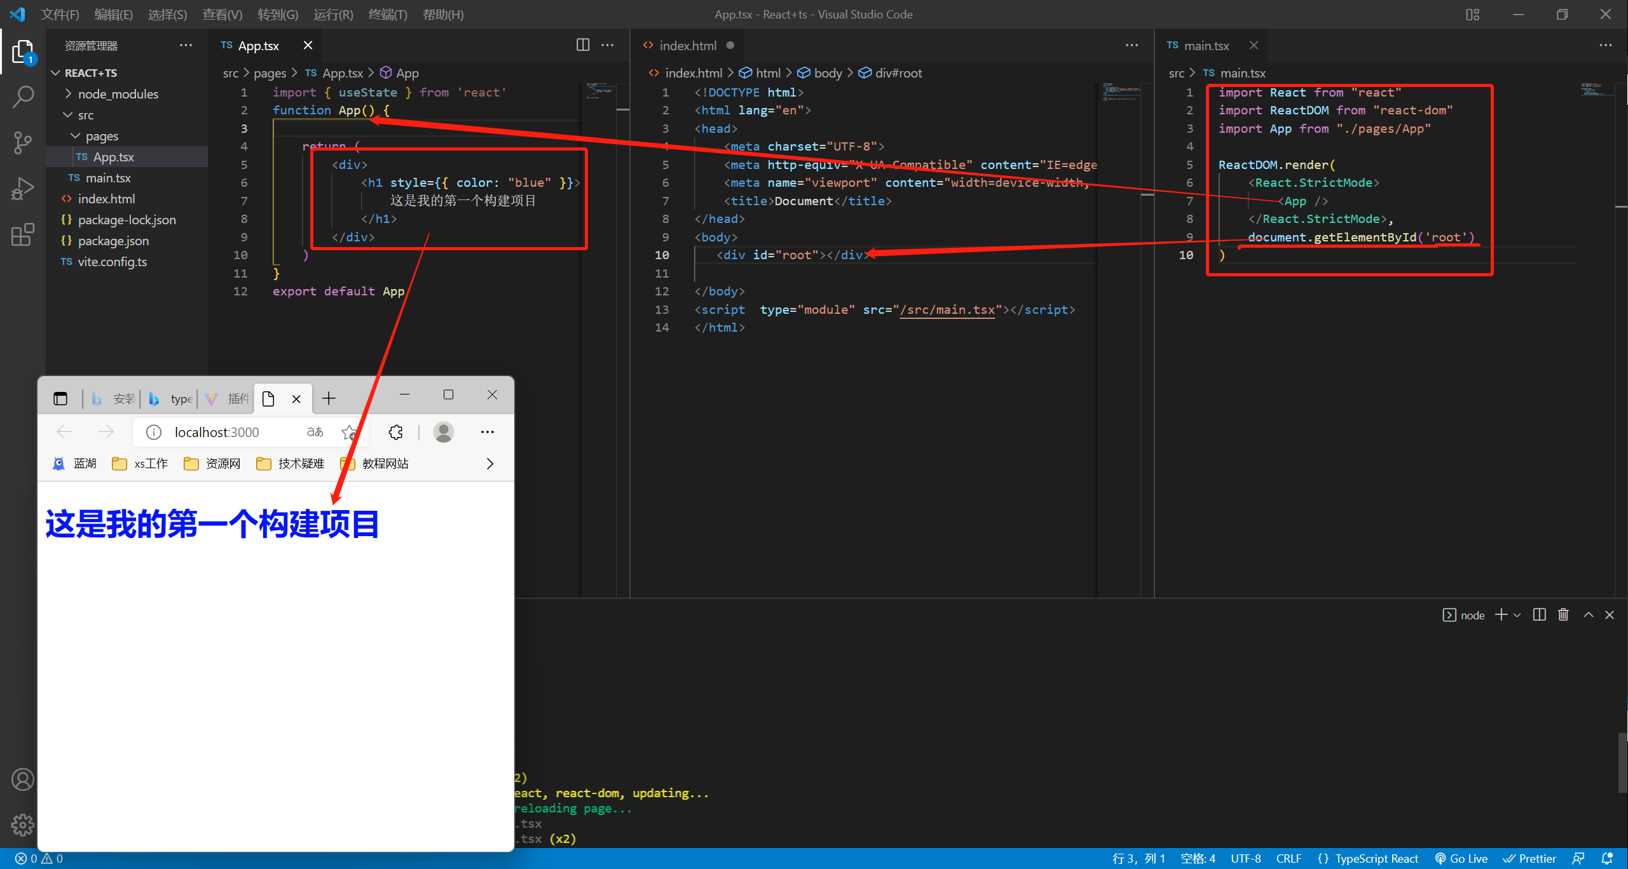This screenshot has height=869, width=1628.
Task: Open the 终端(T) menu
Action: click(x=387, y=14)
